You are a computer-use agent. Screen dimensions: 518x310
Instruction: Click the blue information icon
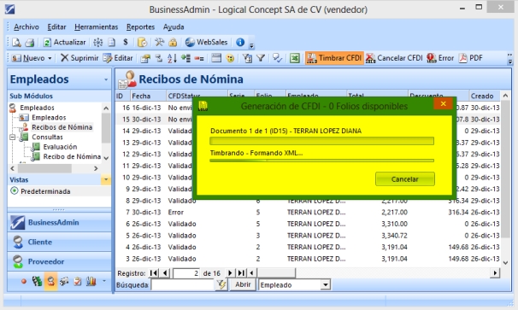coord(240,42)
